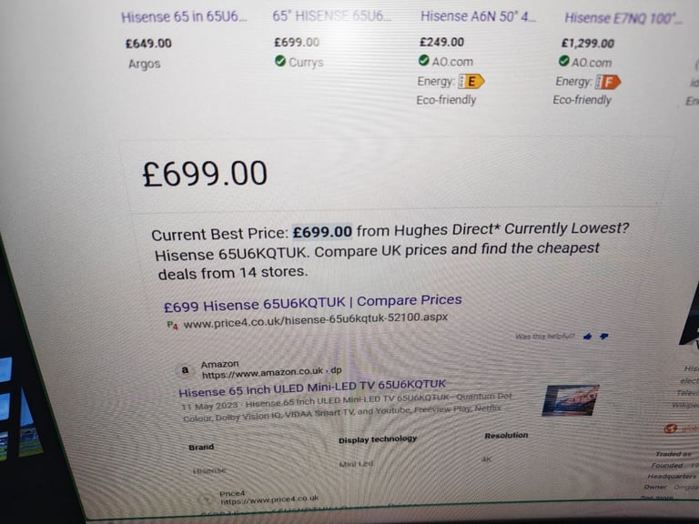699x524 pixels.
Task: Click the Energy E rating badge
Action: click(471, 82)
